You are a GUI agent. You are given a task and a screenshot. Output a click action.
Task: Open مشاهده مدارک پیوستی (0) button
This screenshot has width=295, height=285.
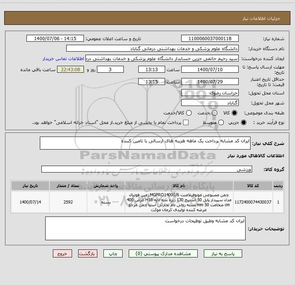click(x=163, y=254)
